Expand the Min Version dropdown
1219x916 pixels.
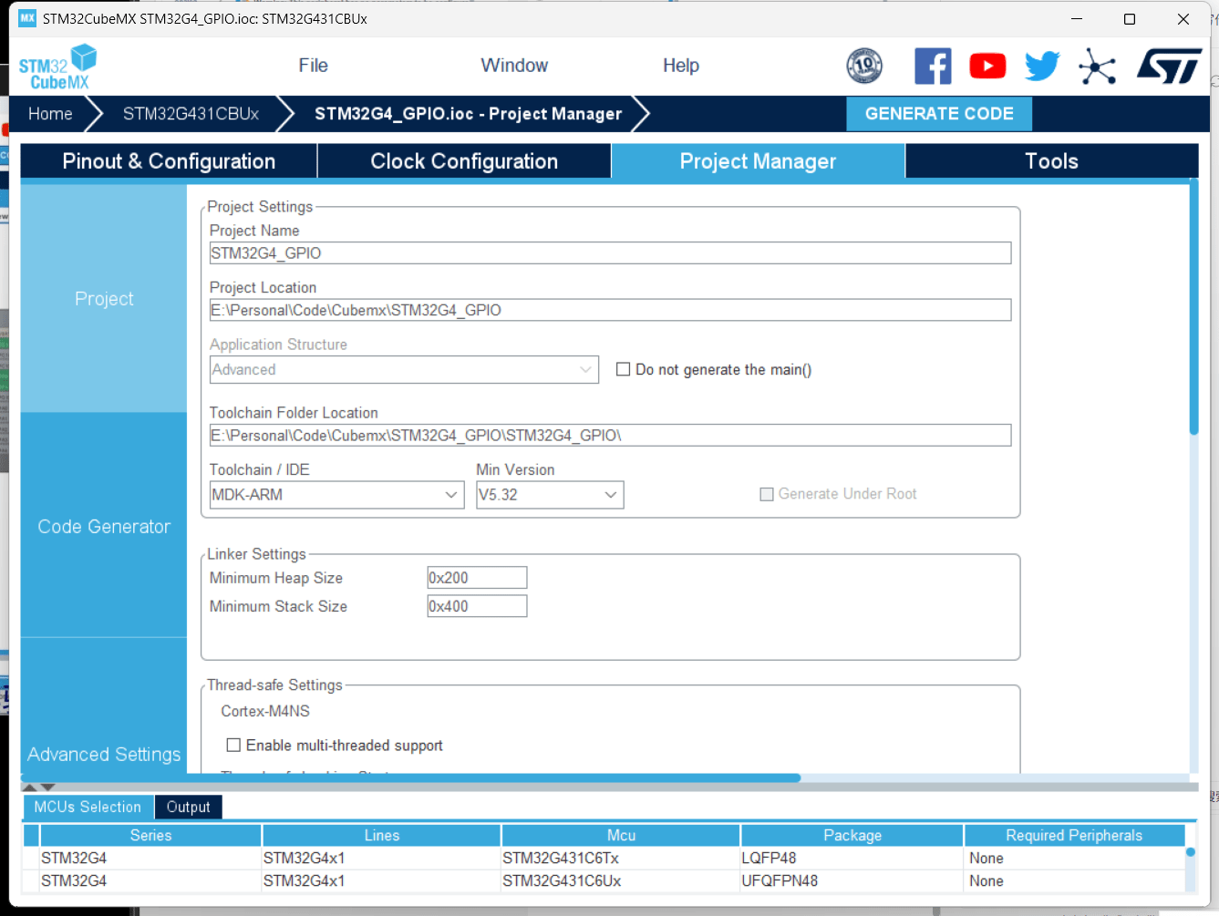549,495
